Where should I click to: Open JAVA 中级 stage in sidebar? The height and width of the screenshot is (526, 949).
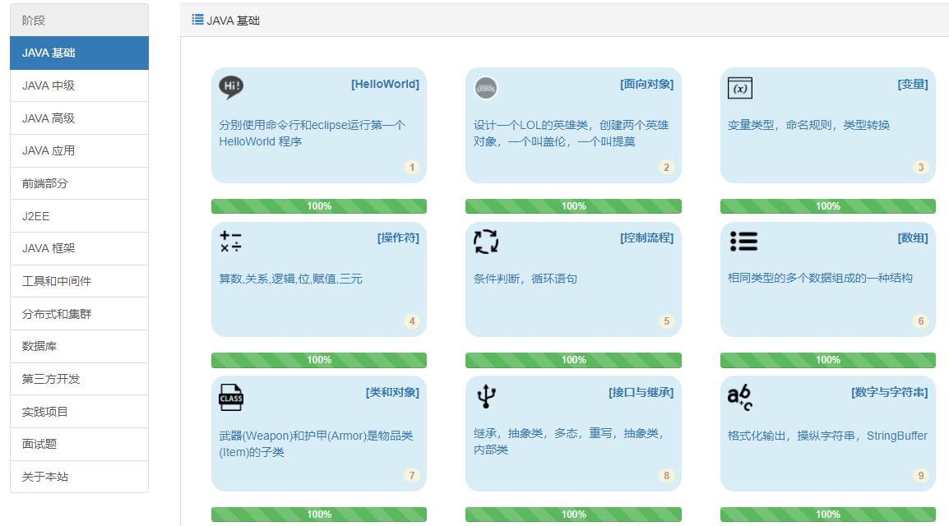click(79, 85)
